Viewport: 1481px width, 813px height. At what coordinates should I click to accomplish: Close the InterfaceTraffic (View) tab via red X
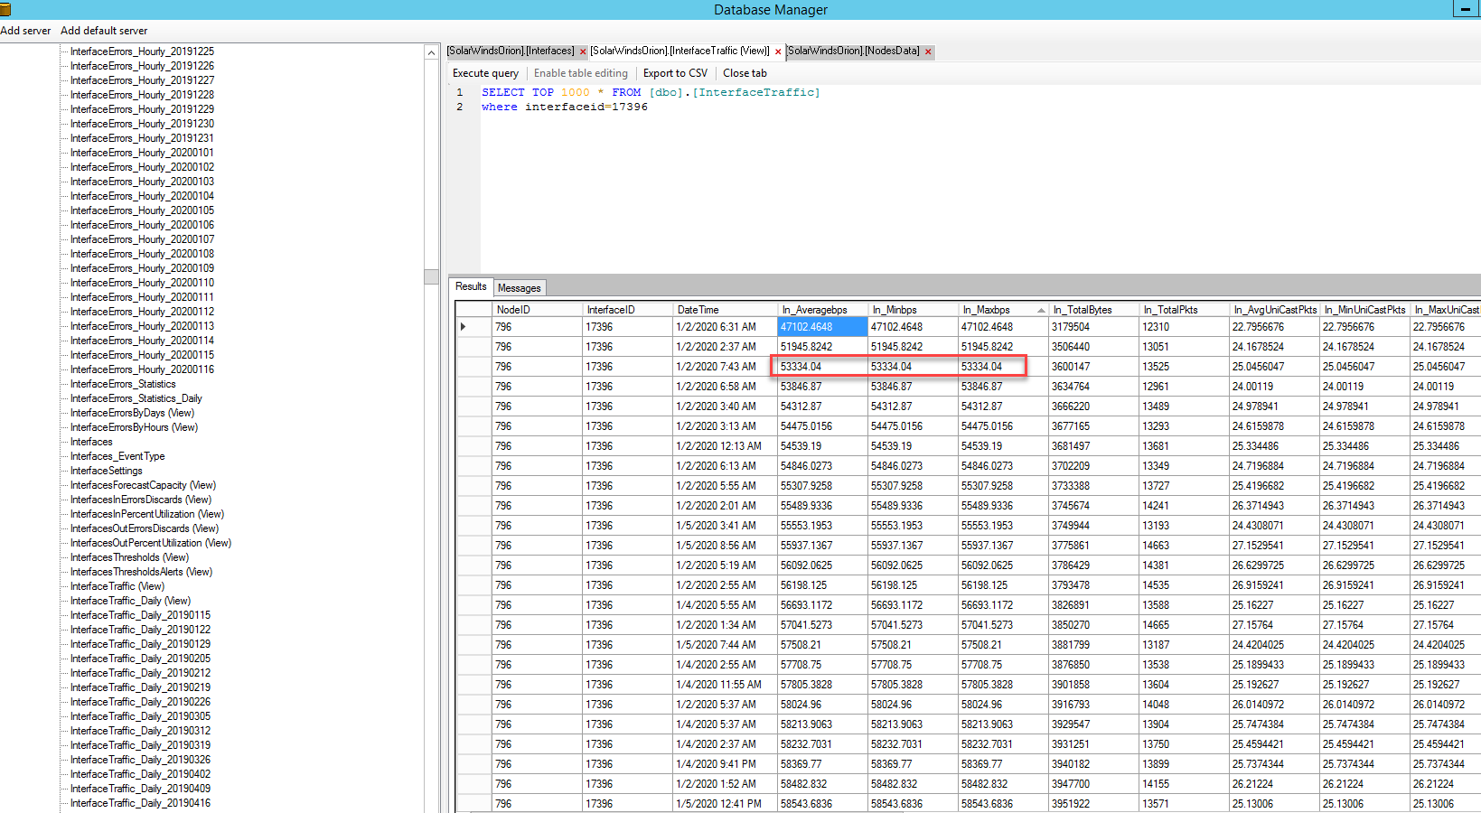click(778, 51)
